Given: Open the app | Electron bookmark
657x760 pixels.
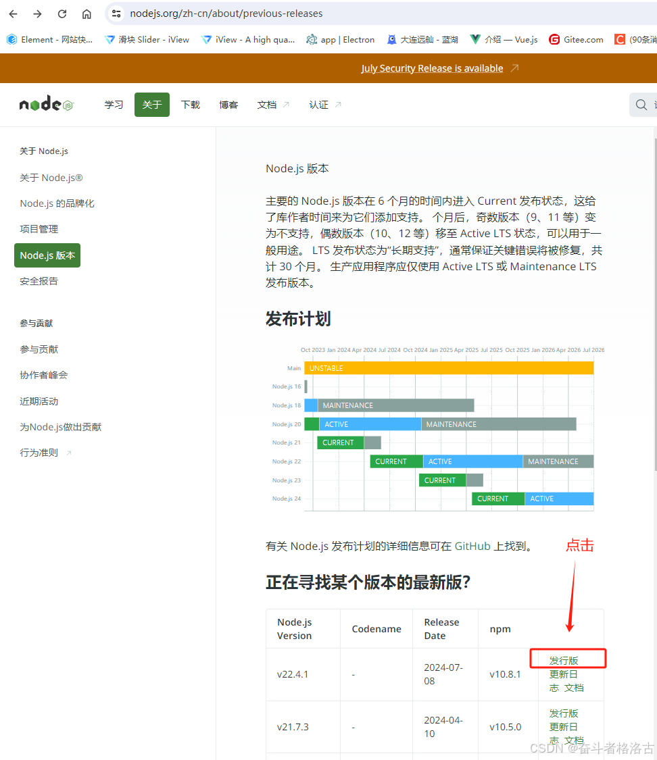Looking at the screenshot, I should (x=341, y=40).
